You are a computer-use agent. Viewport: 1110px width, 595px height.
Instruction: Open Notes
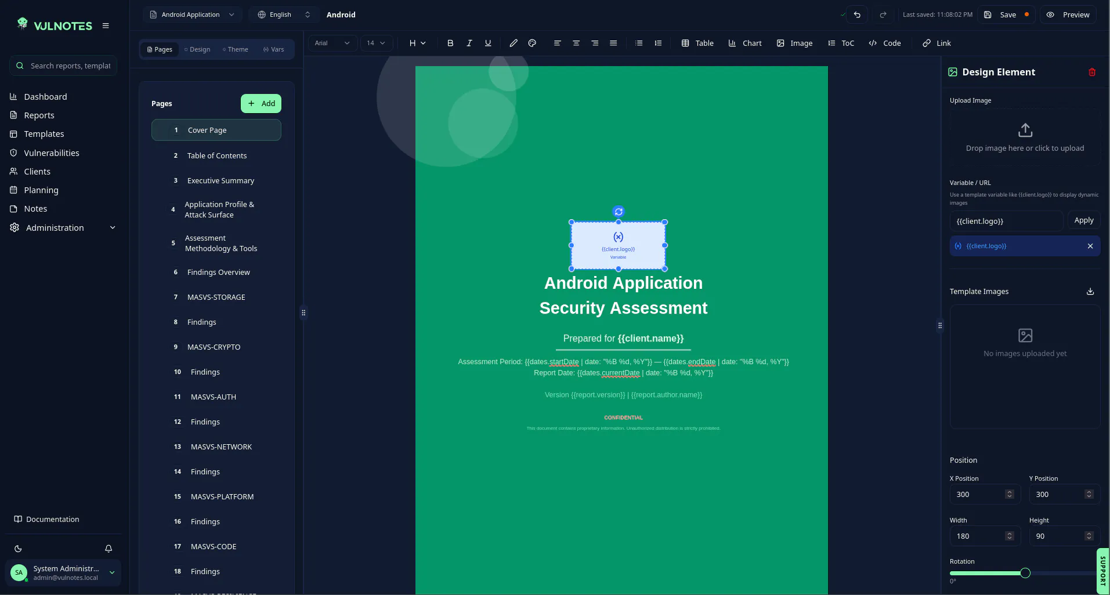tap(35, 209)
